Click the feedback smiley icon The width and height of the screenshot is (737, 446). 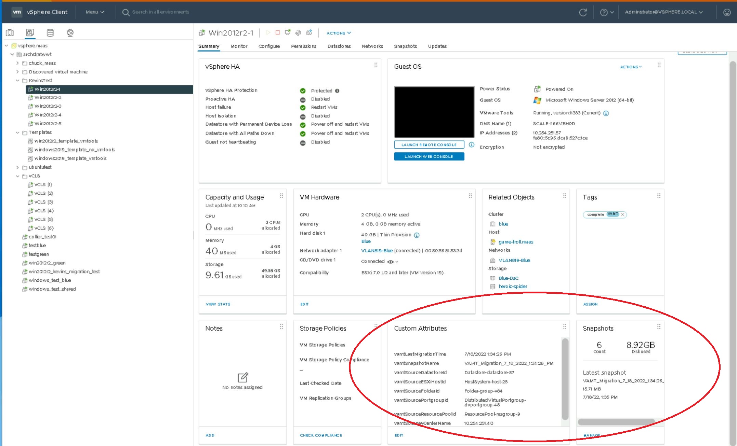click(727, 12)
